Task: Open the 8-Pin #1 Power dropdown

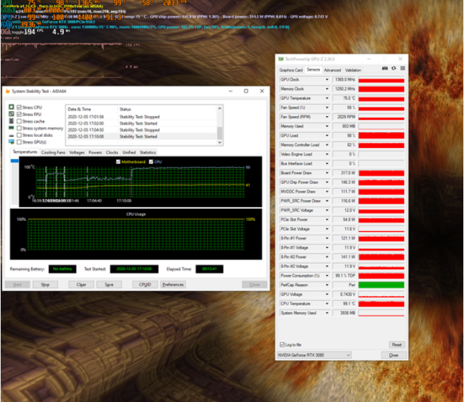Action: [327, 238]
